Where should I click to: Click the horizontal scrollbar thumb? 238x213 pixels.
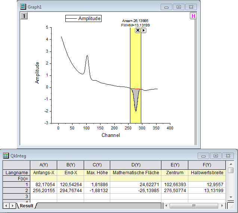194,206
